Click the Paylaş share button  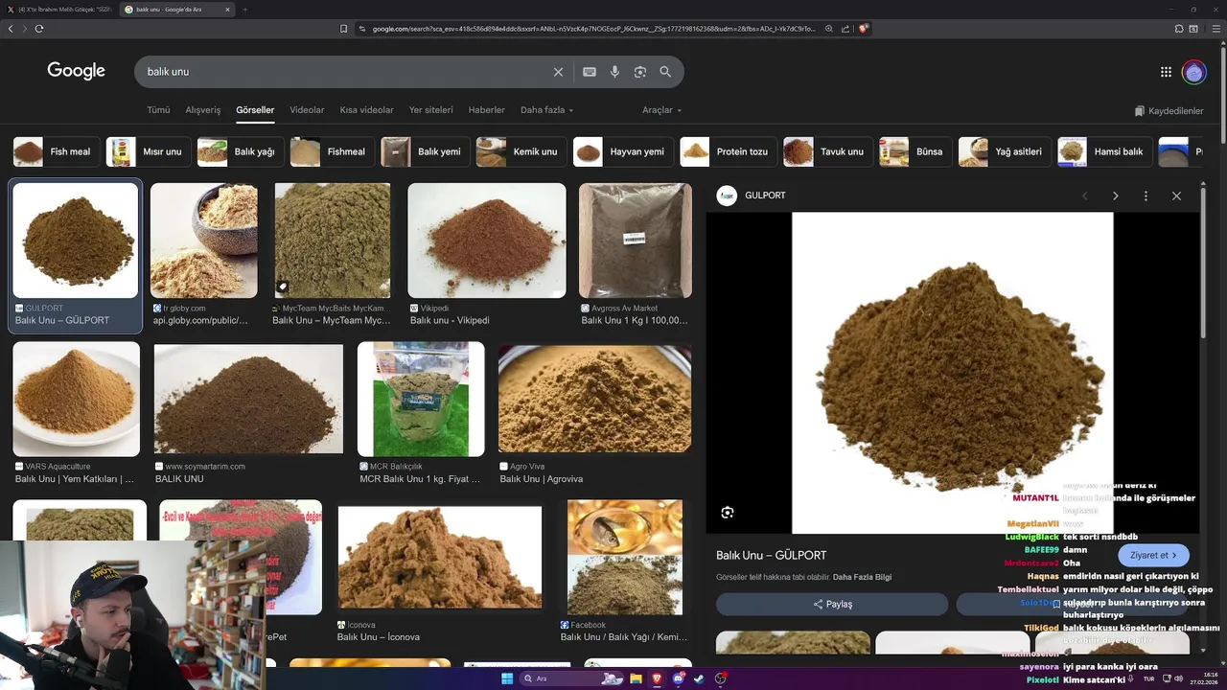[x=832, y=604]
